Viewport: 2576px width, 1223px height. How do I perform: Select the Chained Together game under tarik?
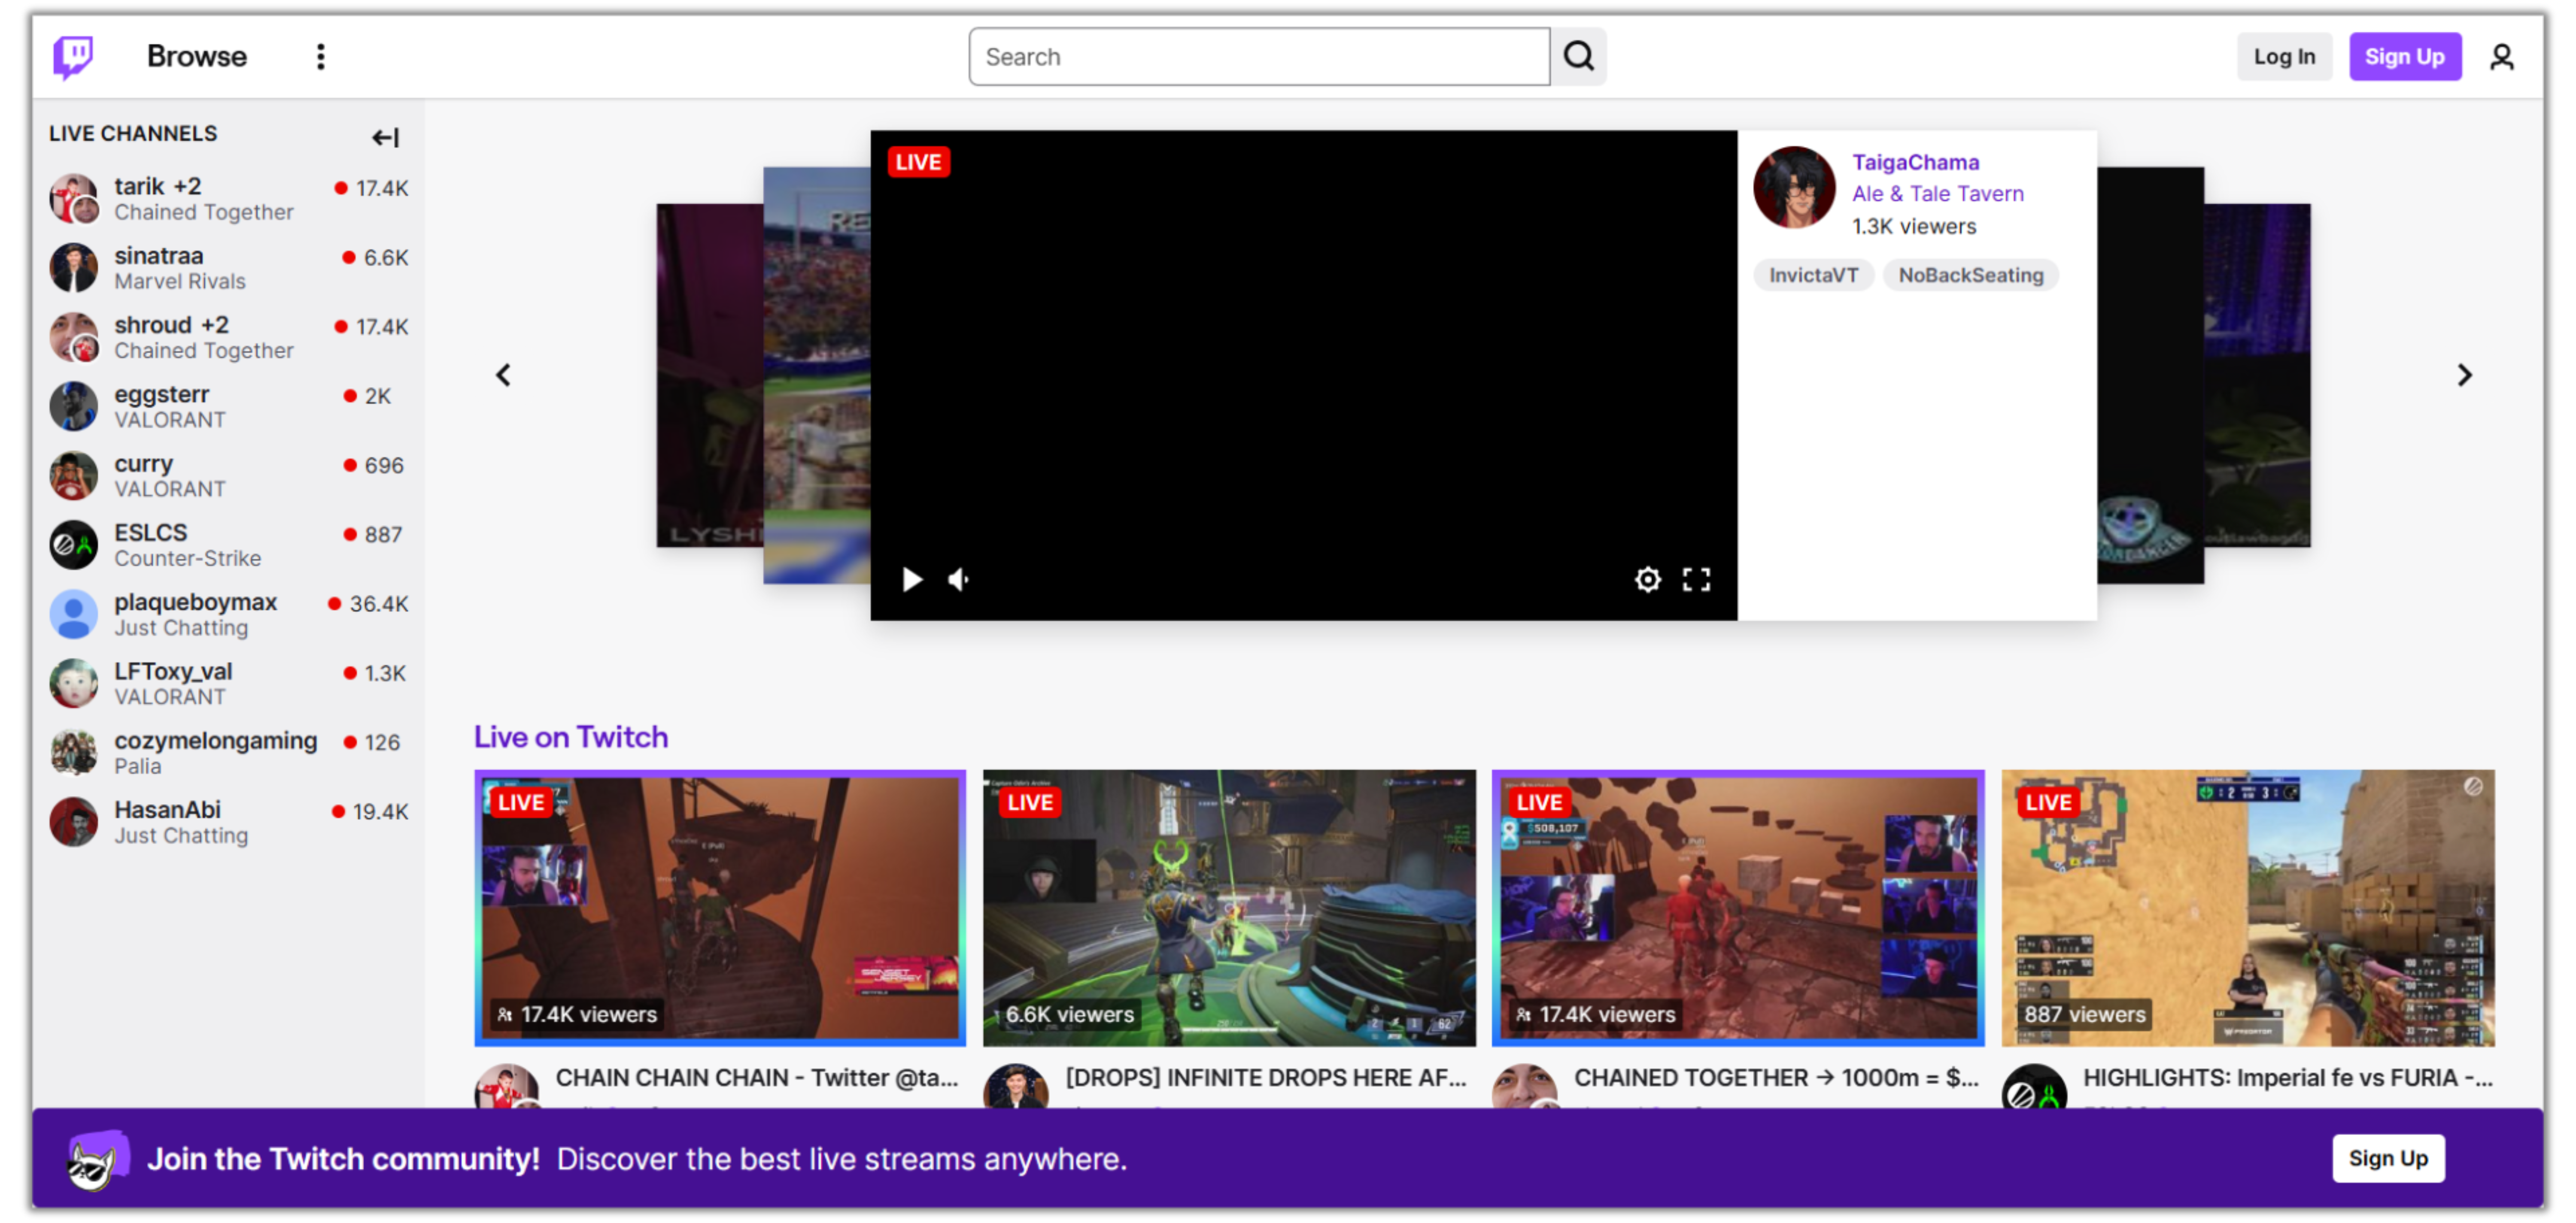pyautogui.click(x=204, y=212)
